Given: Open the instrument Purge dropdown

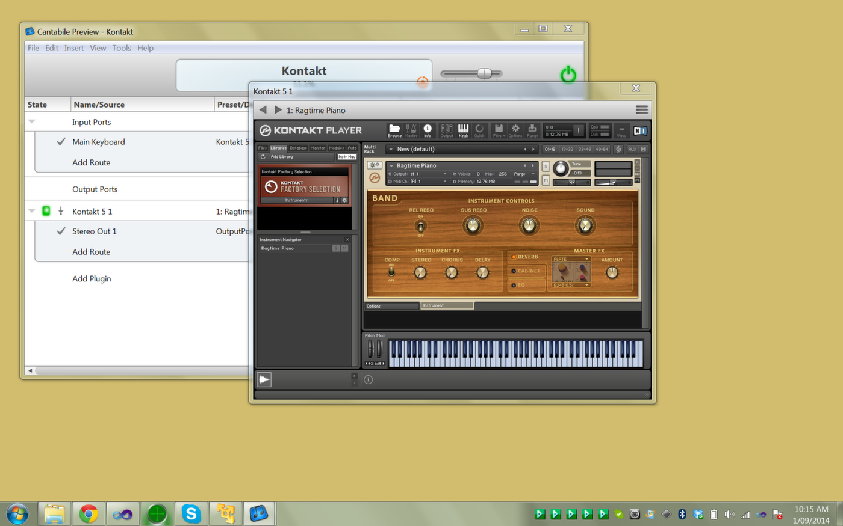Looking at the screenshot, I should [524, 174].
